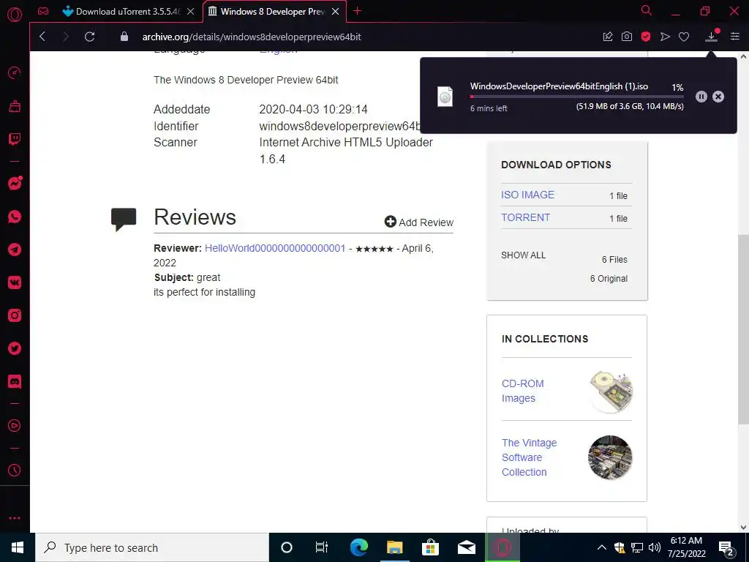Image resolution: width=749 pixels, height=562 pixels.
Task: Open the Opera menu logo
Action: 15,15
